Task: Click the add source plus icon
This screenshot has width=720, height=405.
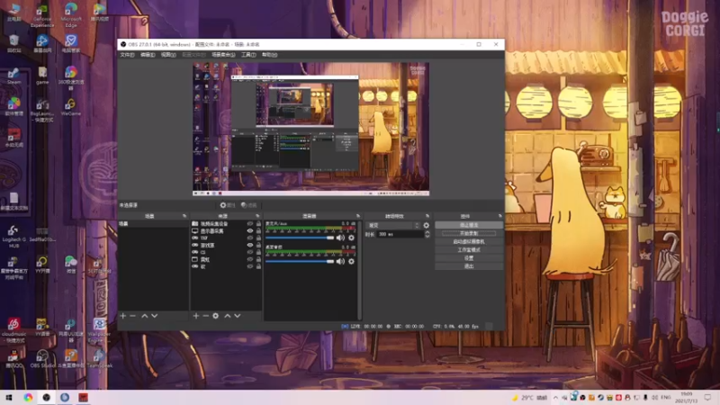Action: (x=195, y=316)
